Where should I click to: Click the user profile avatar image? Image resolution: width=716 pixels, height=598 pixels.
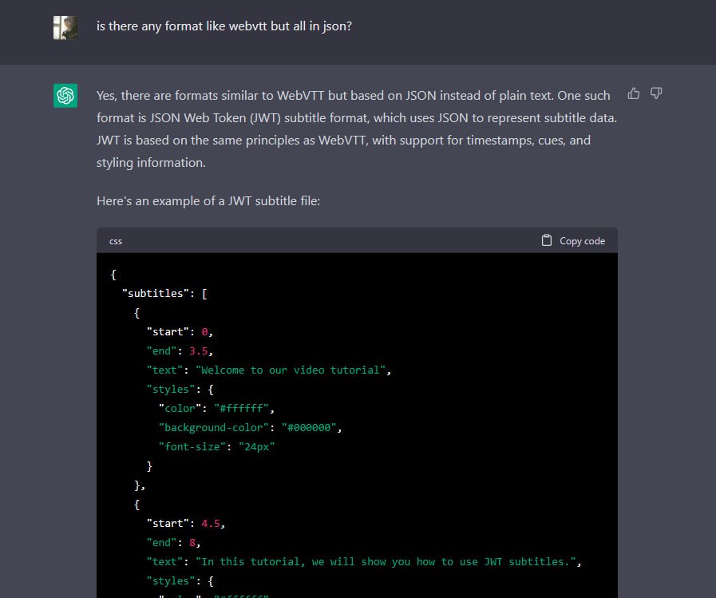tap(65, 28)
